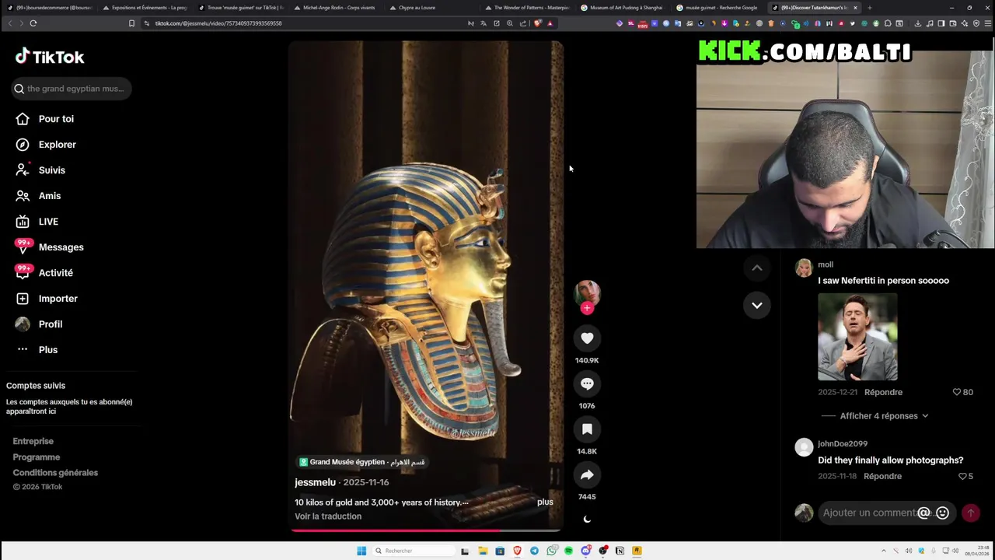
Task: Go to the Amis friends page
Action: pyautogui.click(x=38, y=196)
